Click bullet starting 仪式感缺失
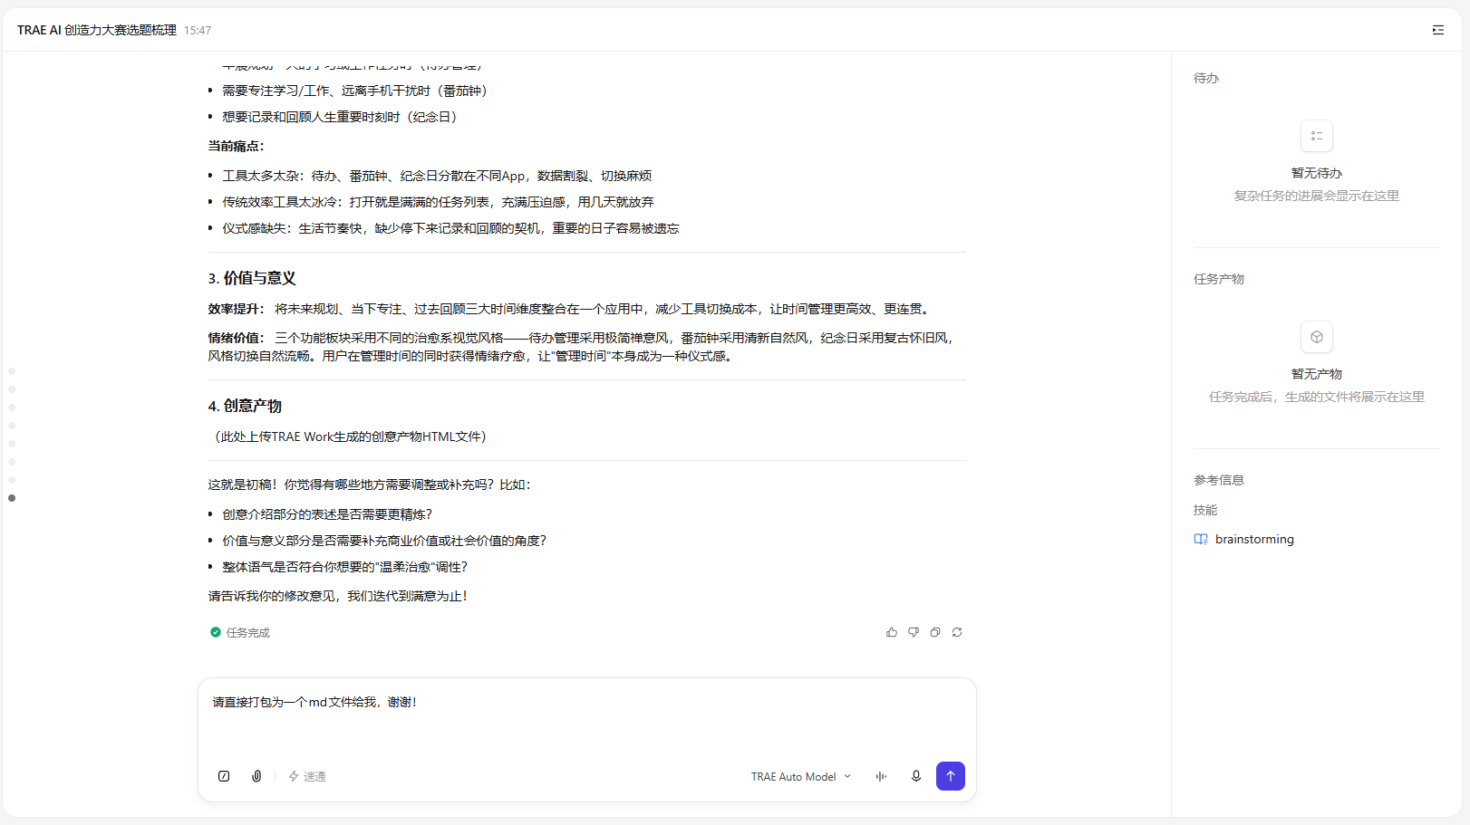 (450, 228)
